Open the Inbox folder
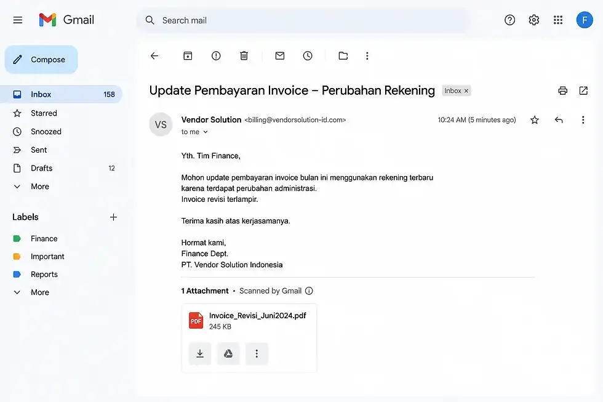Screen dimensions: 603x402 [x=62, y=94]
